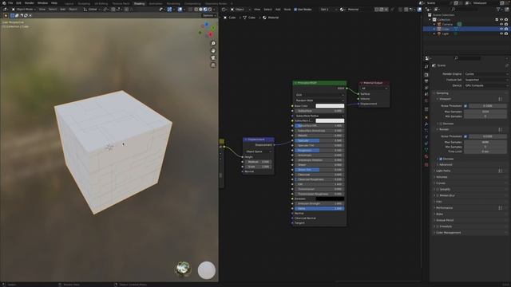Click the Blender logo icon
The image size is (511, 287).
[x=4, y=3]
